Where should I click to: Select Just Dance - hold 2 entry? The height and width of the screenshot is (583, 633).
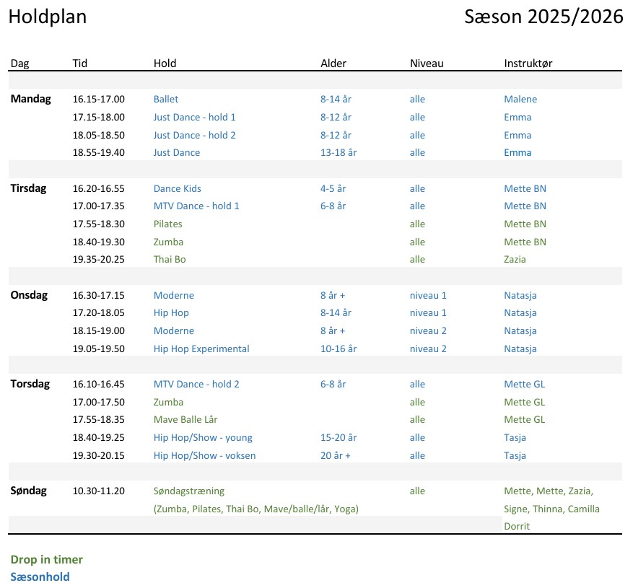point(194,135)
